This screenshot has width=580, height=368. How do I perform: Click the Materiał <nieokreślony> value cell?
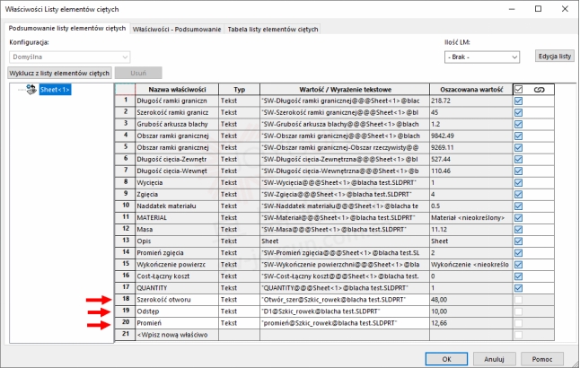pyautogui.click(x=471, y=218)
